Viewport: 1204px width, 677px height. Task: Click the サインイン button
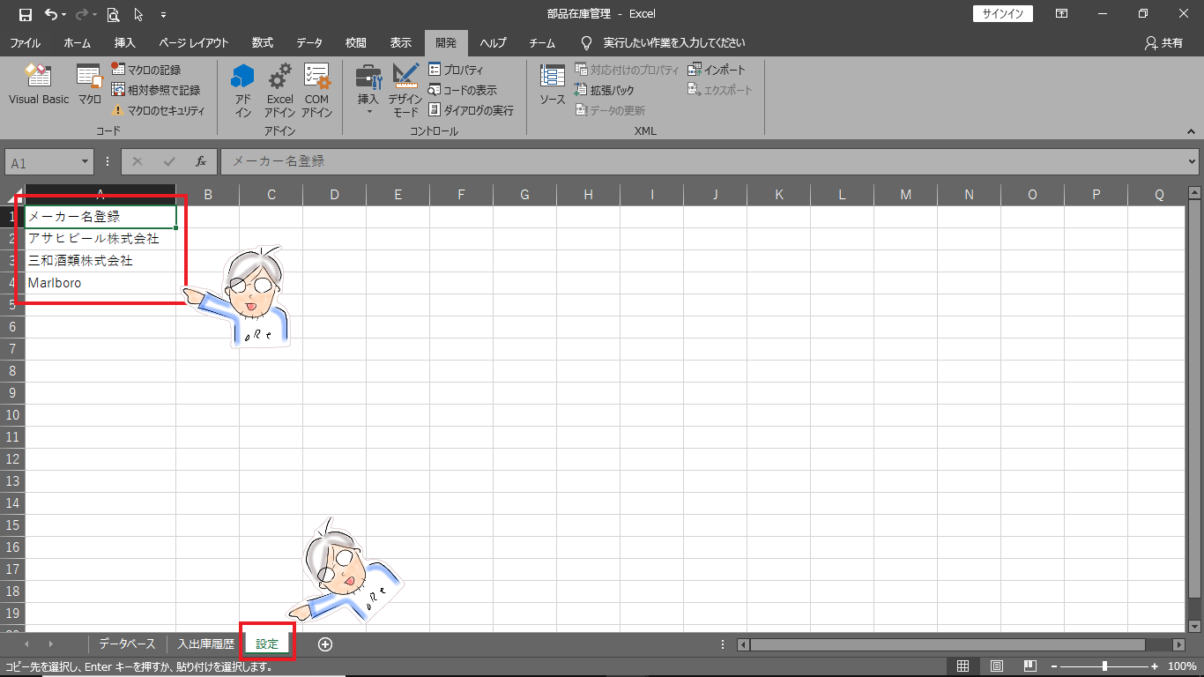(x=1003, y=14)
